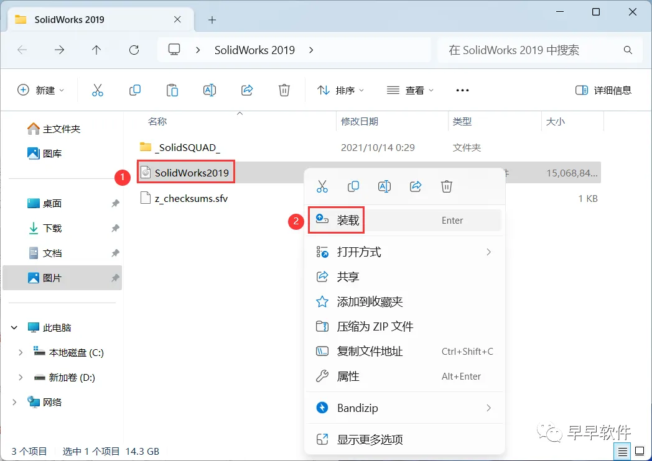Expand the 新加卷 (D:) node
Viewport: 652px width, 461px height.
pyautogui.click(x=21, y=378)
